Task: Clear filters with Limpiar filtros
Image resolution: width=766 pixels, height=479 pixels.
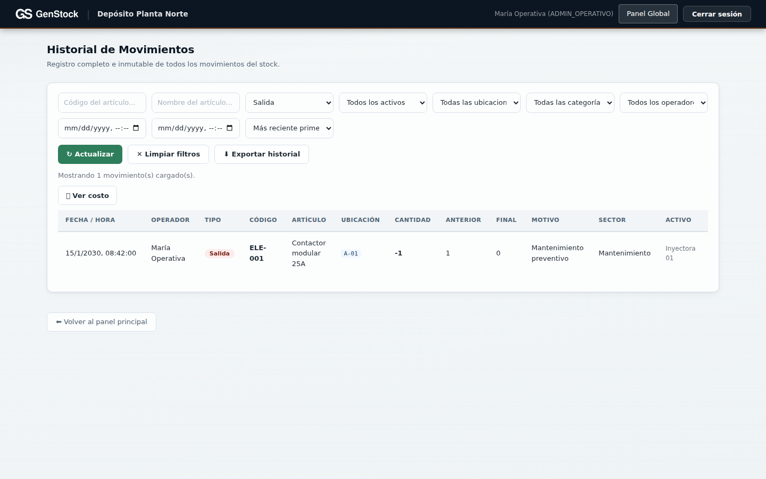Action: point(168,154)
